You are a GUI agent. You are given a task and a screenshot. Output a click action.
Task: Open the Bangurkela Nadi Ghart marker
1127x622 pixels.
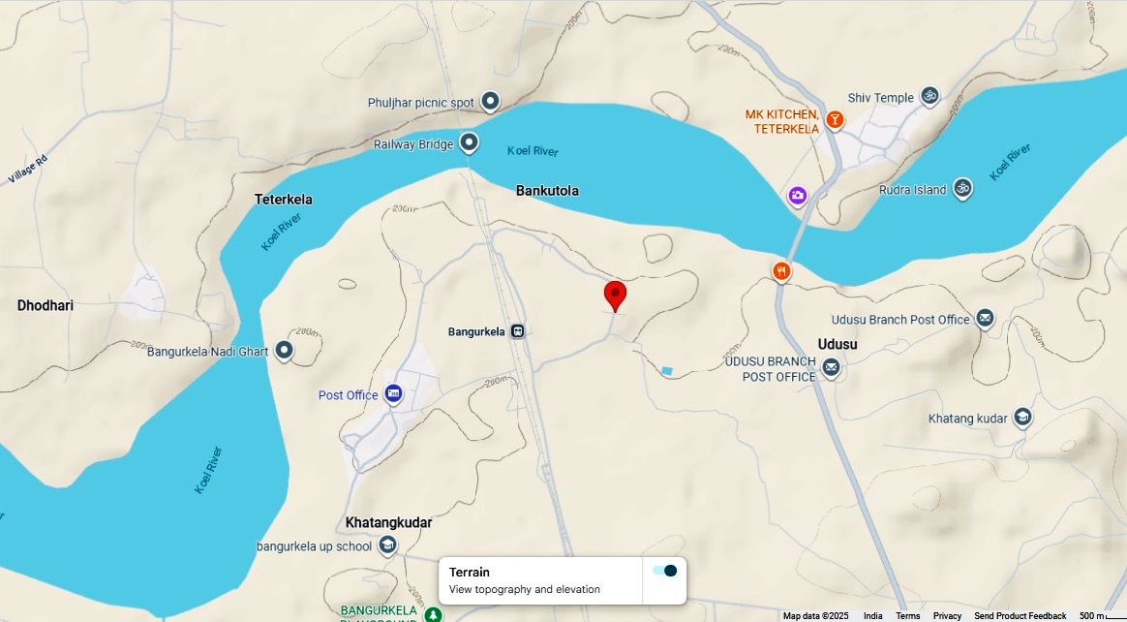(285, 350)
